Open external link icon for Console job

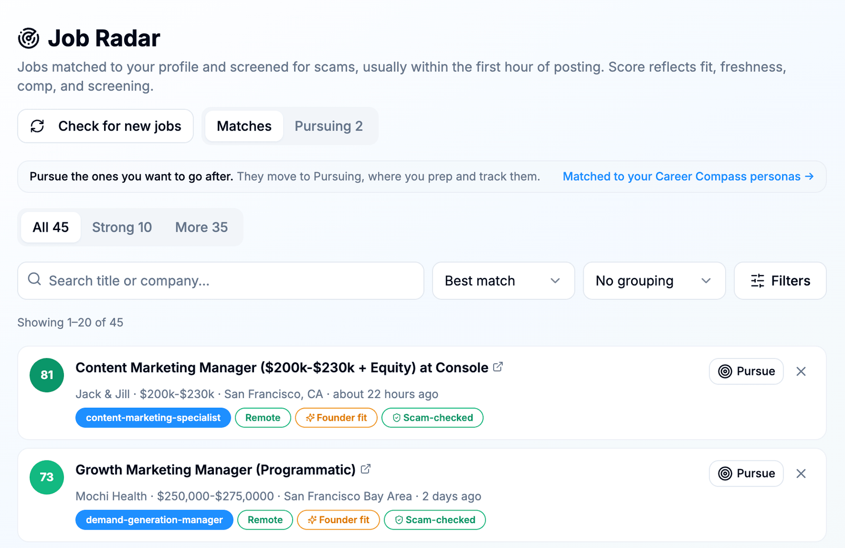click(x=498, y=366)
